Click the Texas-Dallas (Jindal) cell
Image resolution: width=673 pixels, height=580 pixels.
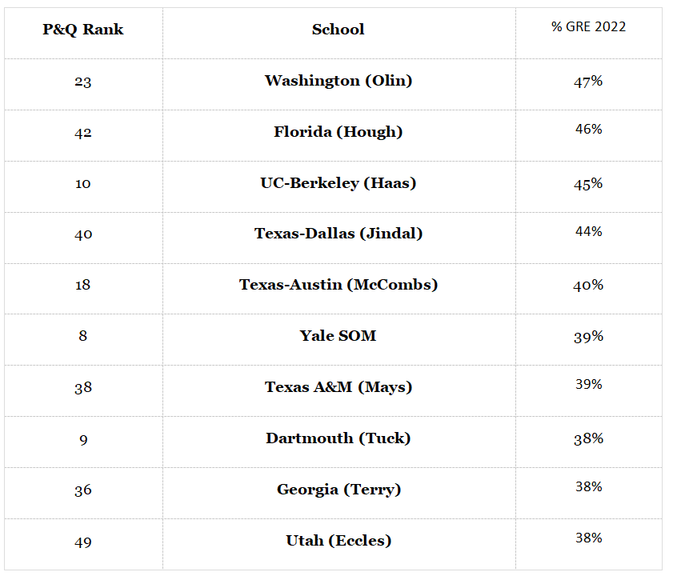[x=339, y=234]
